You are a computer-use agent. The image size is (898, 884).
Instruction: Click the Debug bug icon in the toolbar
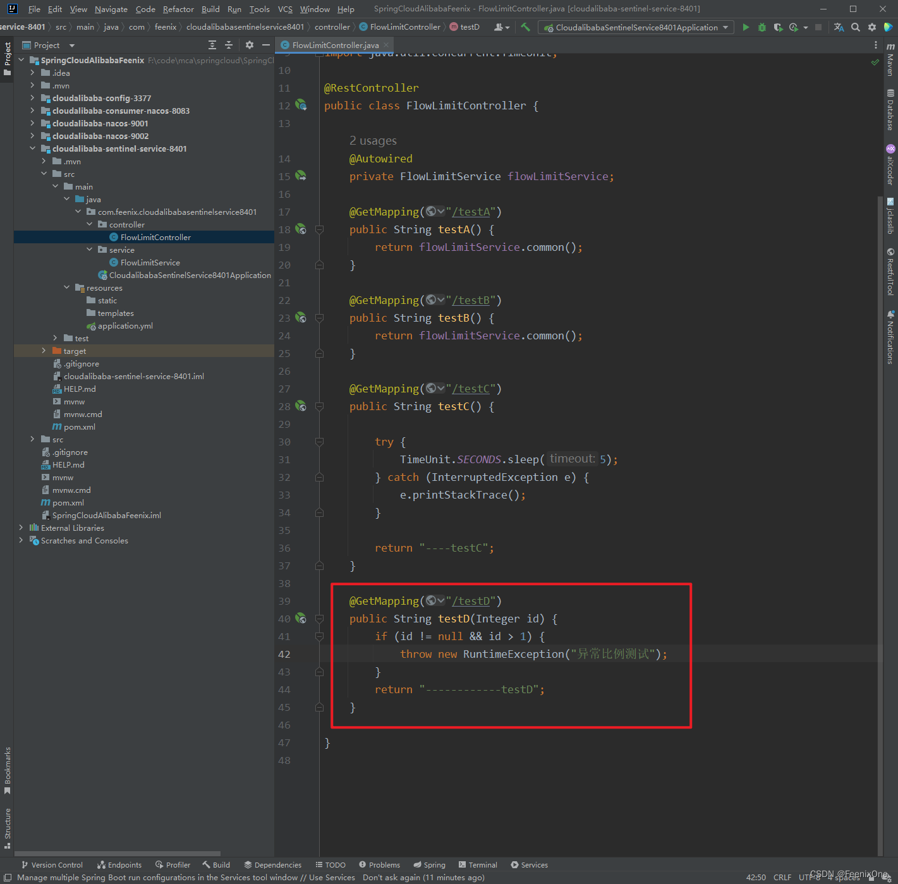(762, 27)
